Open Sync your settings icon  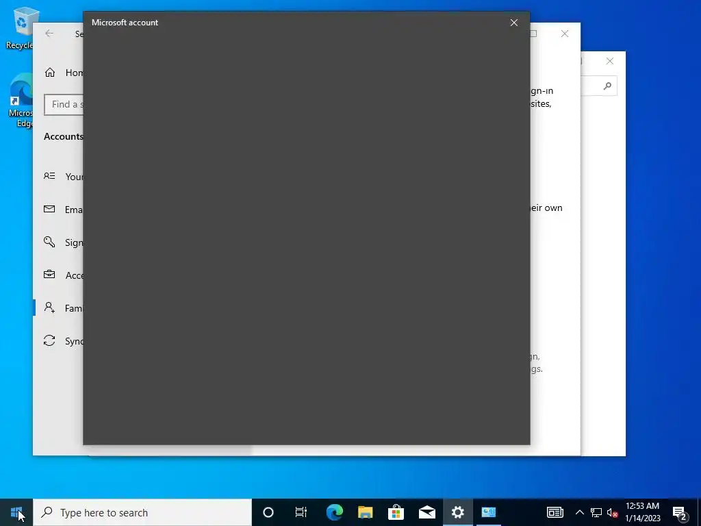49,341
